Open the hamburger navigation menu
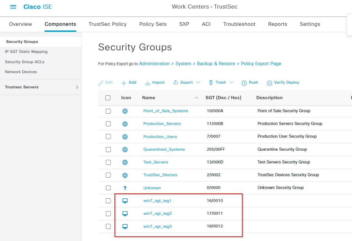This screenshot has width=352, height=241. (13, 7)
